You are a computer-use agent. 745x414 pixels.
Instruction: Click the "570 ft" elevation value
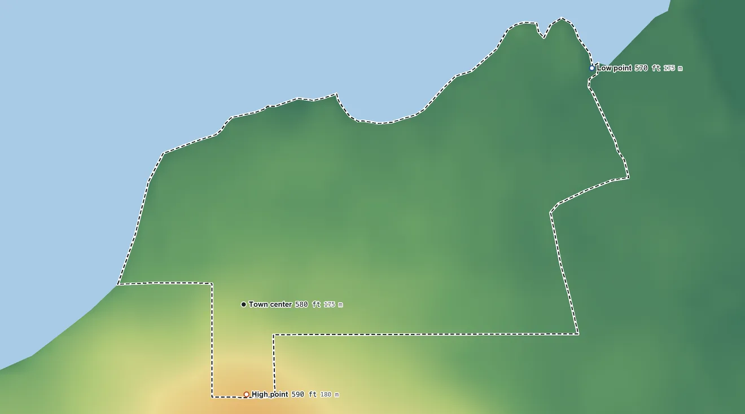tap(647, 68)
